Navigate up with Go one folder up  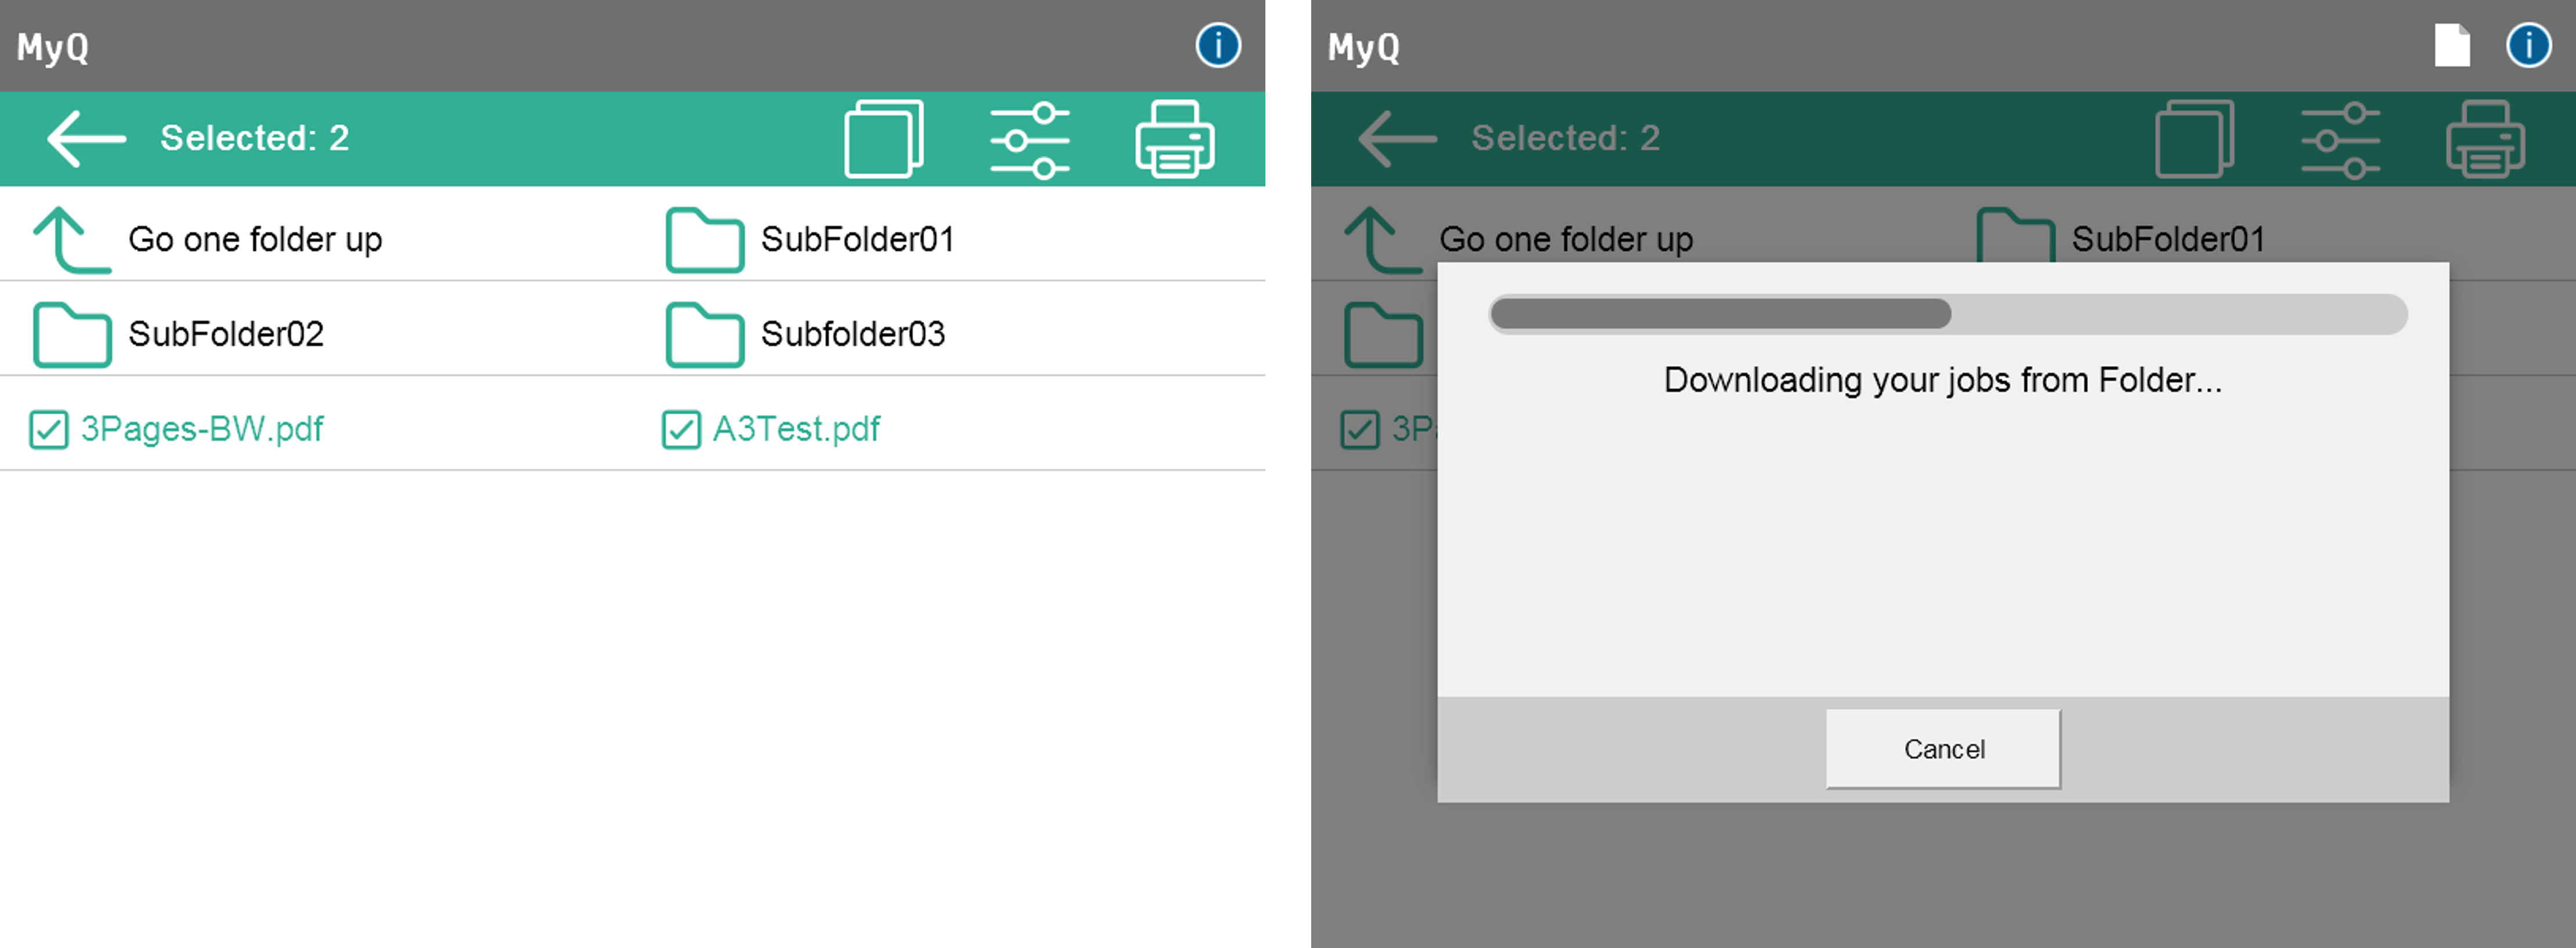click(256, 239)
